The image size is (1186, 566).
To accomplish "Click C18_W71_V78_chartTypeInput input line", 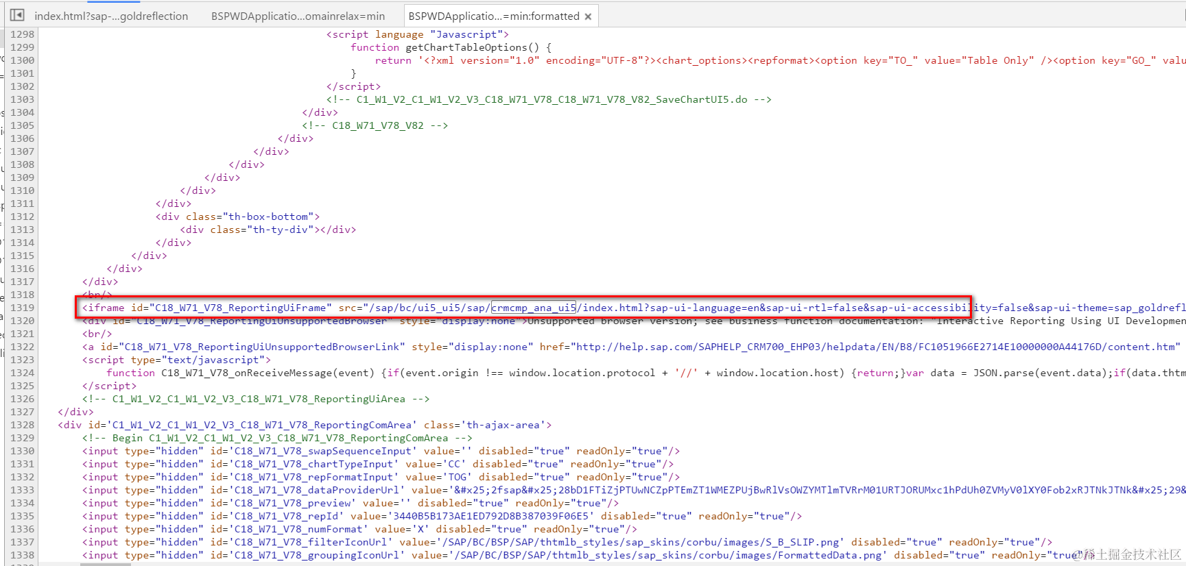I will click(x=378, y=464).
